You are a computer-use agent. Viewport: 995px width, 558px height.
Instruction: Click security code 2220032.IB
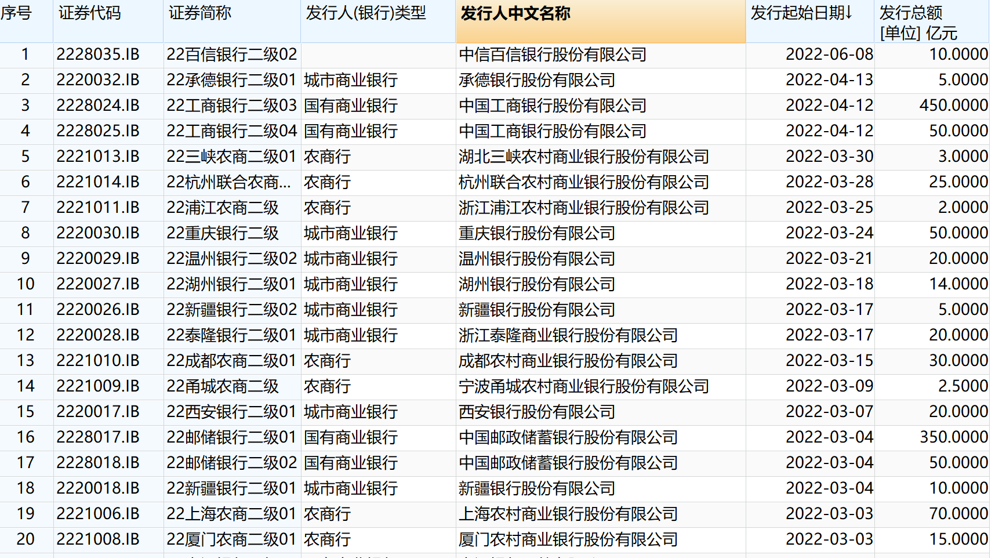coord(98,80)
